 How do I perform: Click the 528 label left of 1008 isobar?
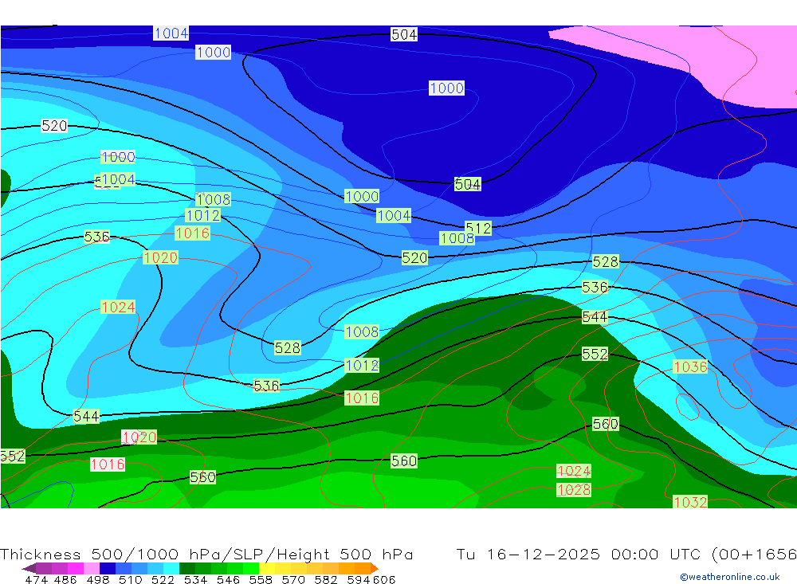288,347
